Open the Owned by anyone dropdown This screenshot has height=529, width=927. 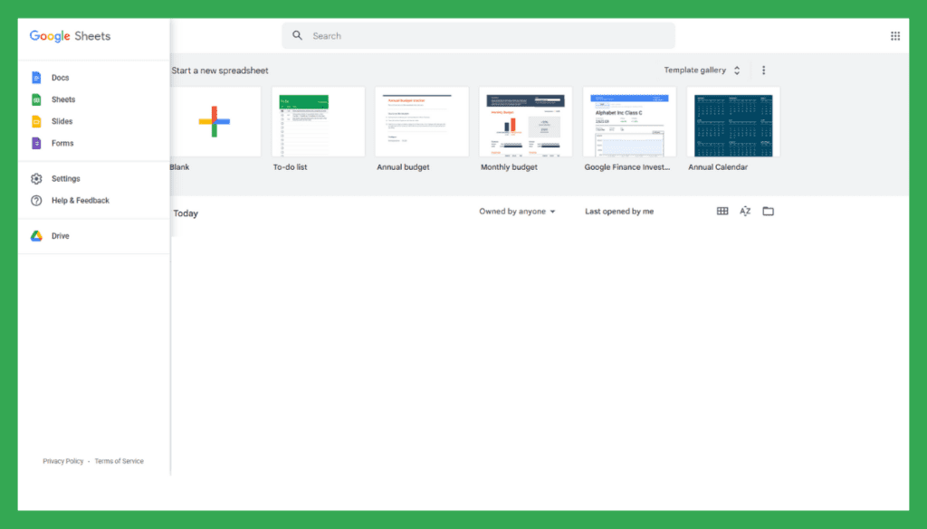[x=517, y=212]
